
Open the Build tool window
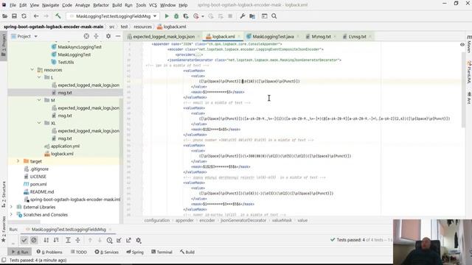tap(187, 252)
